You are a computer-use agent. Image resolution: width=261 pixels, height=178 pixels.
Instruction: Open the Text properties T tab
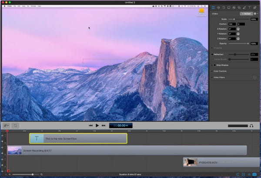pos(250,8)
